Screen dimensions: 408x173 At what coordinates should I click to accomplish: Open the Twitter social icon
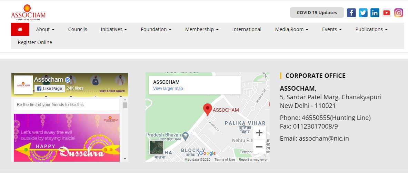(363, 13)
